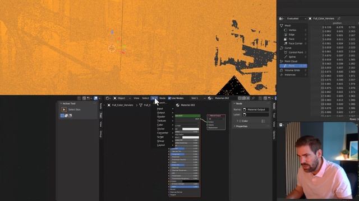Toggle the pin icon next to Full_Color_Verviers
Viewport: 359px width, 201px height.
click(x=339, y=18)
